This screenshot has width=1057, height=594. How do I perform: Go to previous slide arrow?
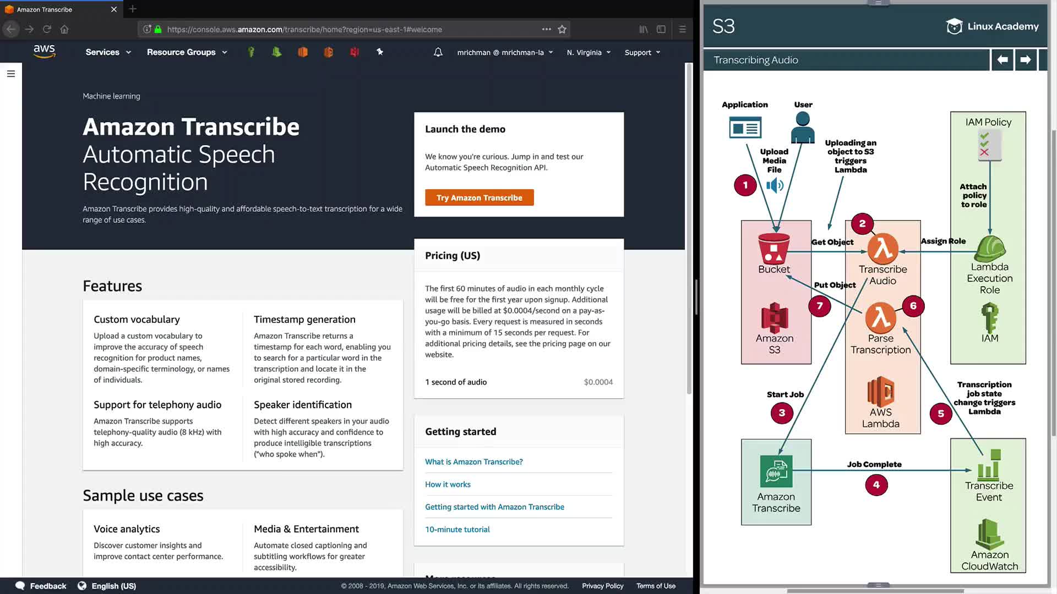pos(1002,60)
